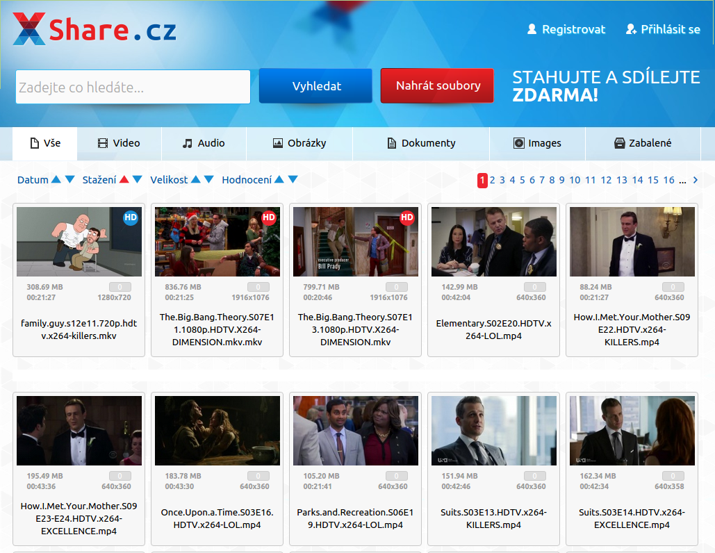This screenshot has width=715, height=553.
Task: Sort by Hodnocení ascending arrow
Action: (279, 180)
